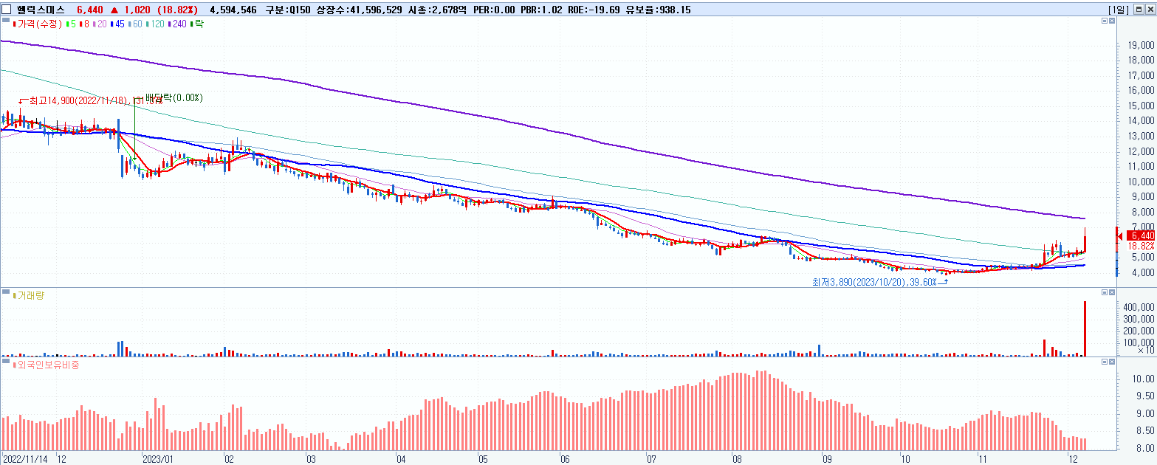Viewport: 1157px width, 465px height.
Task: Select the green 락 legend item
Action: point(197,24)
